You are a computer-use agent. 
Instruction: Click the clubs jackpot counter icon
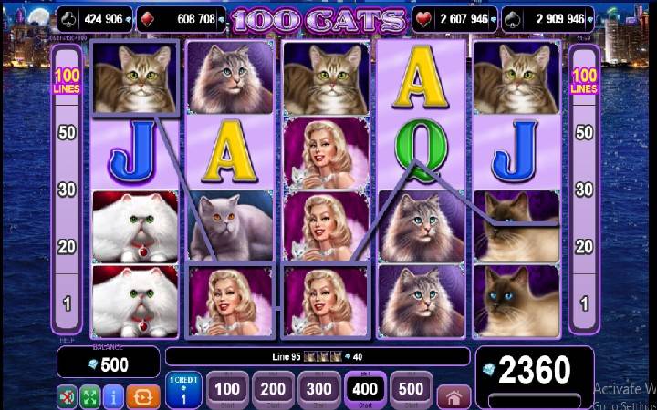point(68,19)
